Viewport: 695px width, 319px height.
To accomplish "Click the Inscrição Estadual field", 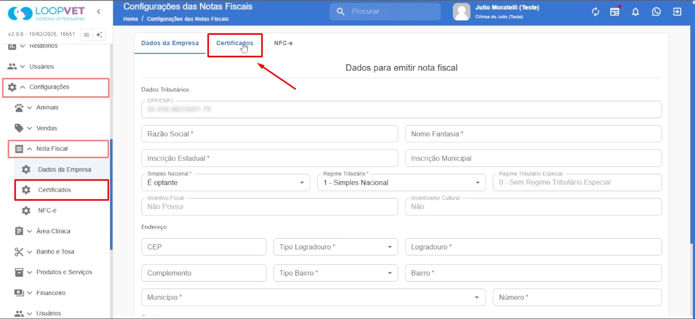I will tap(269, 158).
